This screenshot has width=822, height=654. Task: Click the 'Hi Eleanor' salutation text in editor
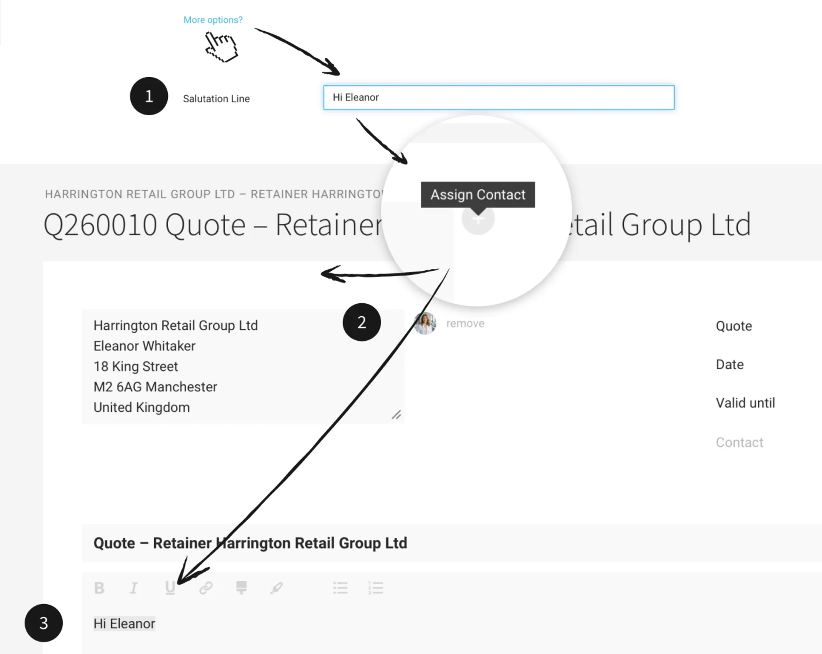pos(124,623)
